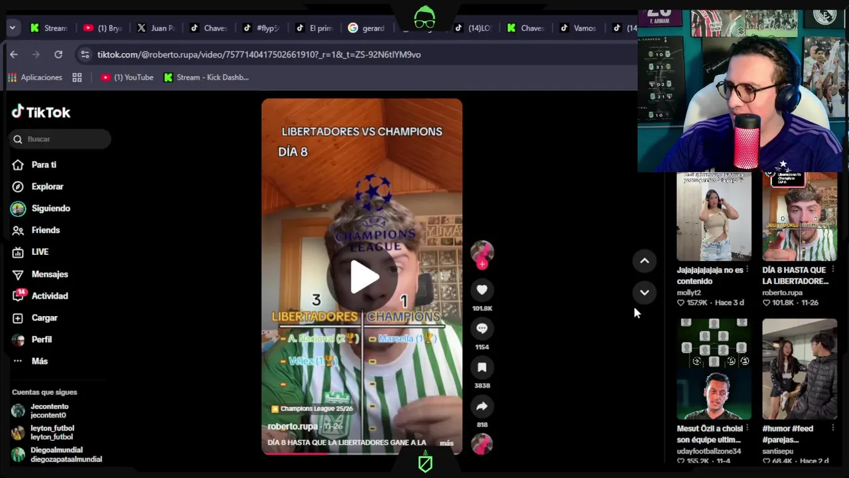Expand video caption with más
The width and height of the screenshot is (849, 478).
[446, 443]
